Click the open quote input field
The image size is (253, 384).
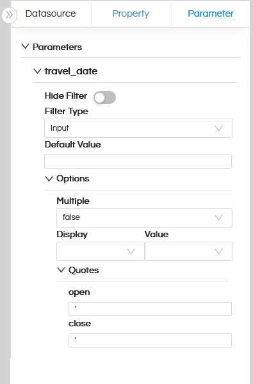[150, 309]
